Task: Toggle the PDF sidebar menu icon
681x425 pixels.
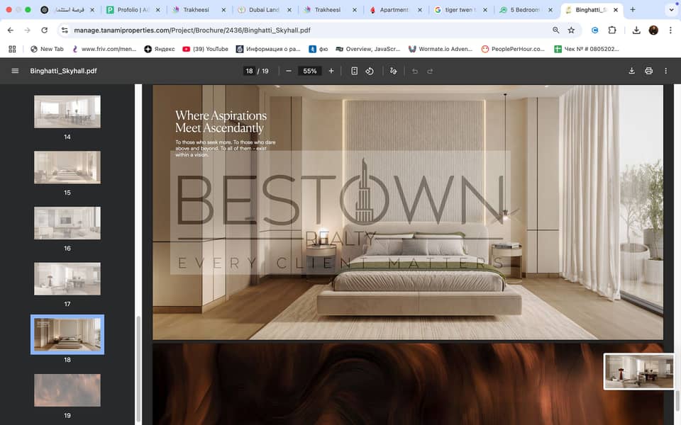Action: click(15, 71)
